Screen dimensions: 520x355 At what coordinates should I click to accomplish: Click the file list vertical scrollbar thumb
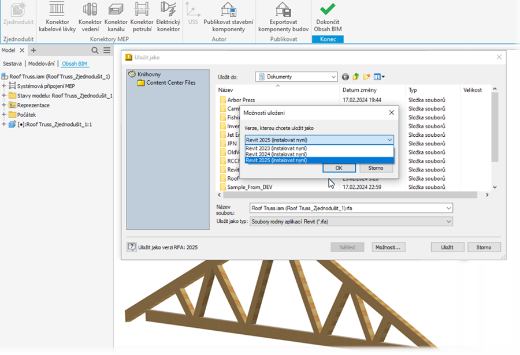point(495,127)
